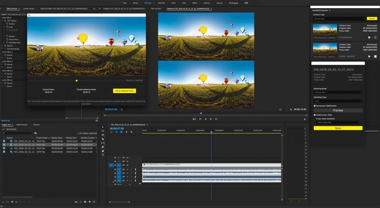380x208 pixels.
Task: Switch to the Color workspace tab
Action: [184, 3]
